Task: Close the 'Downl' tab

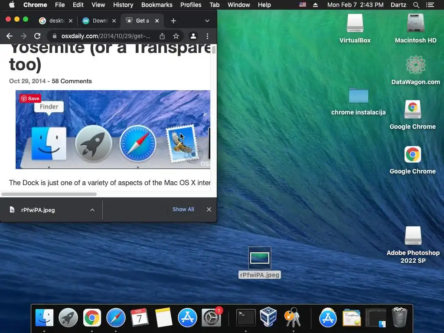Action: (114, 21)
